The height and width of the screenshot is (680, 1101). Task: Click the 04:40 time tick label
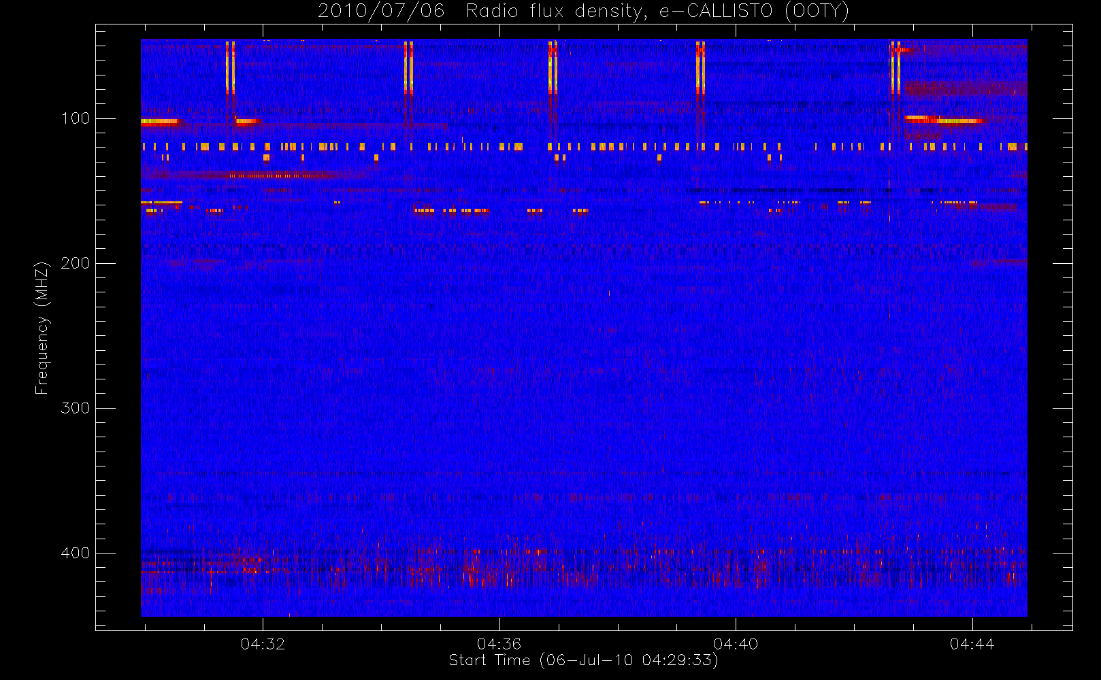pos(736,644)
